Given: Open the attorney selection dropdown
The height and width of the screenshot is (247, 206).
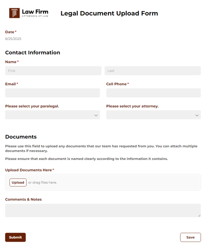Looking at the screenshot, I should [153, 115].
